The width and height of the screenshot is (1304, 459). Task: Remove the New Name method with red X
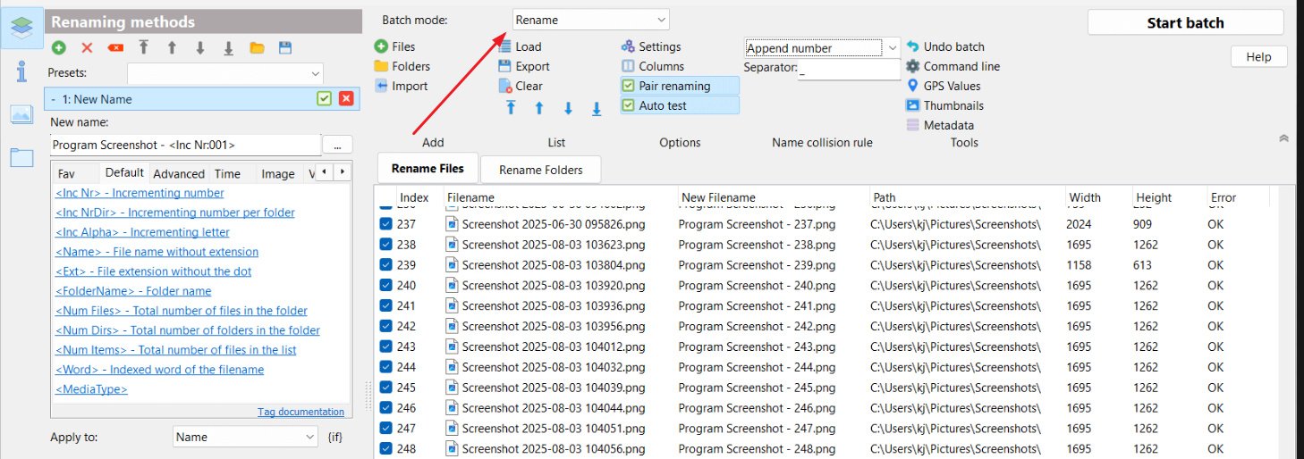pyautogui.click(x=346, y=99)
